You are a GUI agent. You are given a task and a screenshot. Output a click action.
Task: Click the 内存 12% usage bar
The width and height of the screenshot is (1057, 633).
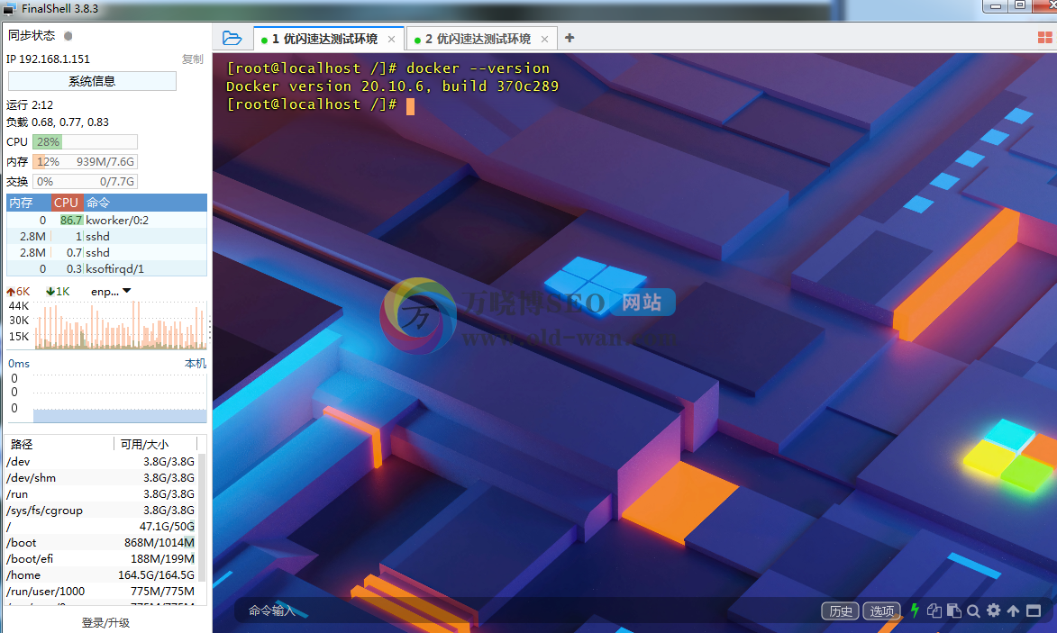click(x=85, y=161)
